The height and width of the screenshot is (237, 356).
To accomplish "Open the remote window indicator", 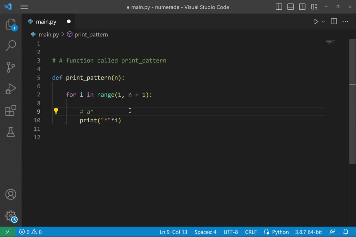I will (8, 232).
